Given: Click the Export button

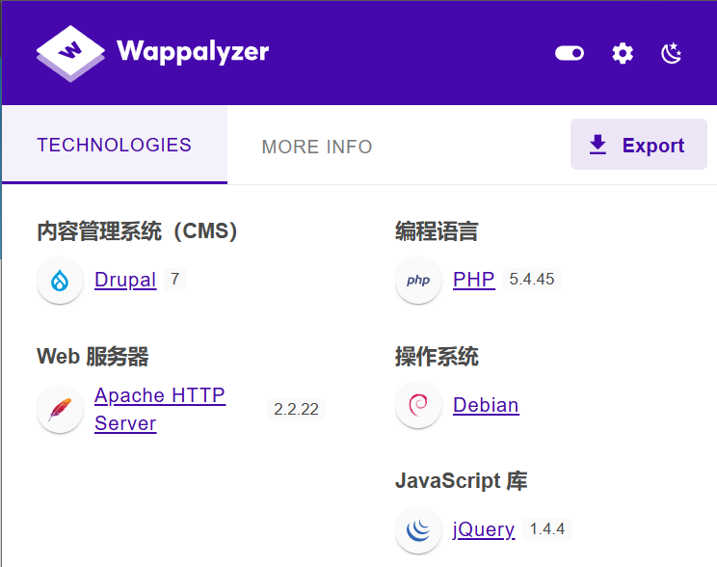Looking at the screenshot, I should coord(639,144).
